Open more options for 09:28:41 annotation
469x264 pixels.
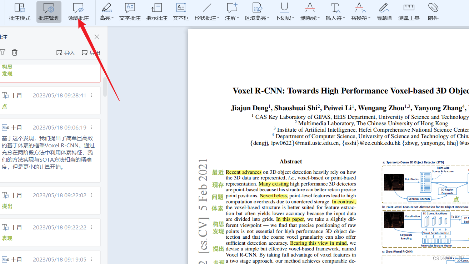tap(92, 95)
